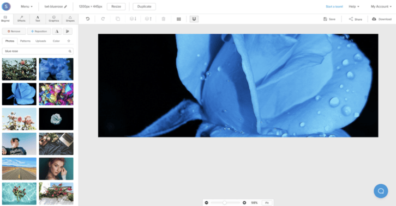Click the Snappa logo icon
The image size is (396, 206).
(x=6, y=7)
